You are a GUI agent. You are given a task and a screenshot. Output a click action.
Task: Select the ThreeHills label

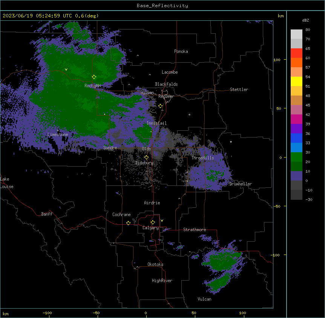(202, 158)
